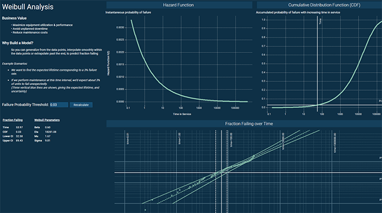The image size is (382, 213).
Task: Click the Business Value heading
Action: point(14,18)
